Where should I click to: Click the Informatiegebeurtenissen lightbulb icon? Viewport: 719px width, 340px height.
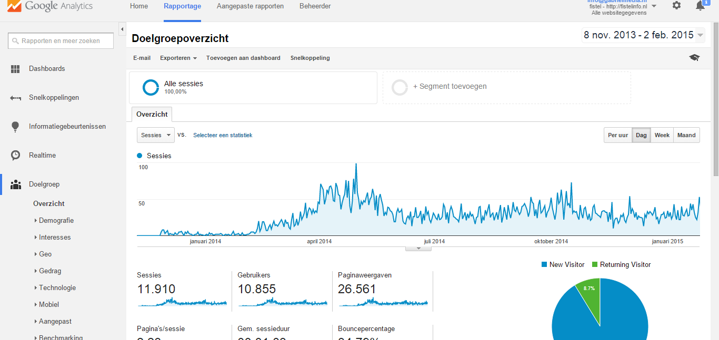point(15,127)
